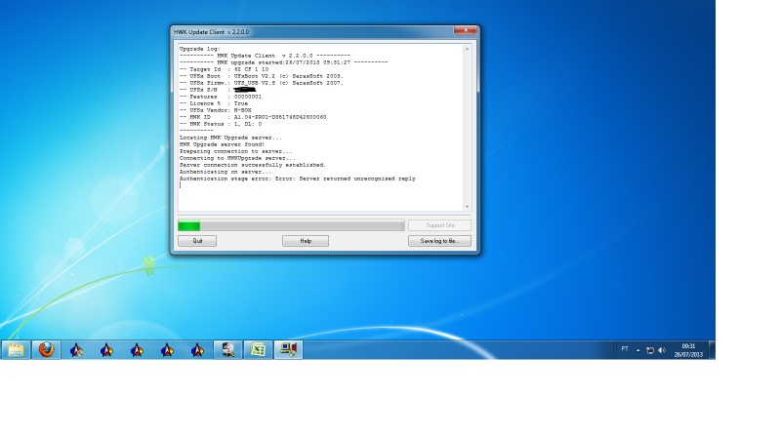Image resolution: width=781 pixels, height=439 pixels.
Task: Click the 'Authentication stage error' line
Action: 298,179
